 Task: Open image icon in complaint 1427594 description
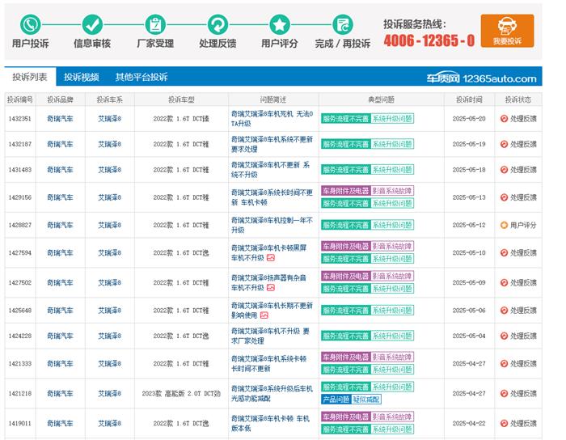click(271, 258)
